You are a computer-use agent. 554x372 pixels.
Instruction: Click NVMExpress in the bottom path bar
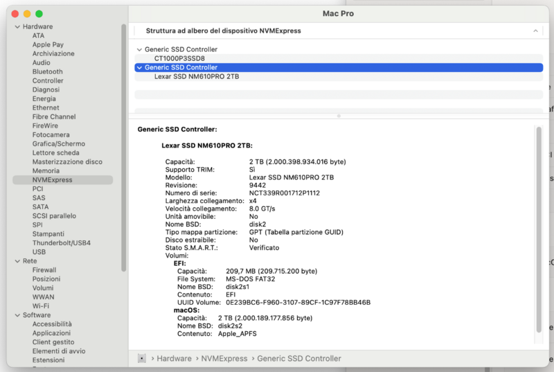[224, 359]
